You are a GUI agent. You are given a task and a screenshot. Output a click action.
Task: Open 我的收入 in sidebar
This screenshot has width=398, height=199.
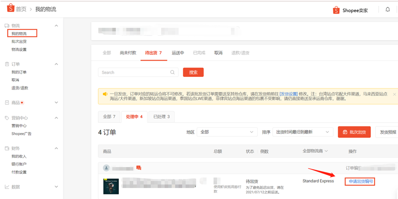pyautogui.click(x=19, y=157)
